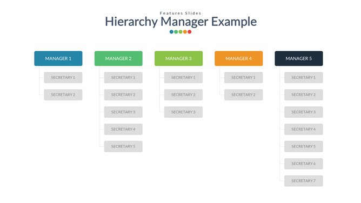The image size is (361, 203).
Task: Select the green Manager 2 box
Action: pyautogui.click(x=118, y=58)
